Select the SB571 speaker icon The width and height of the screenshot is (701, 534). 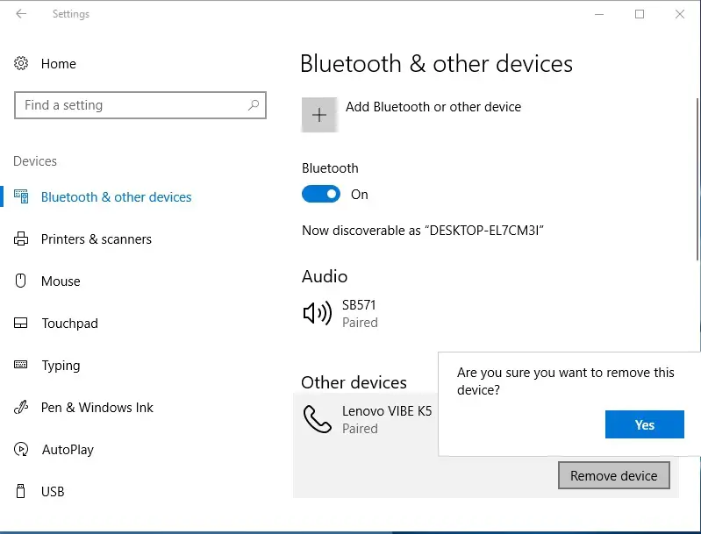click(317, 313)
